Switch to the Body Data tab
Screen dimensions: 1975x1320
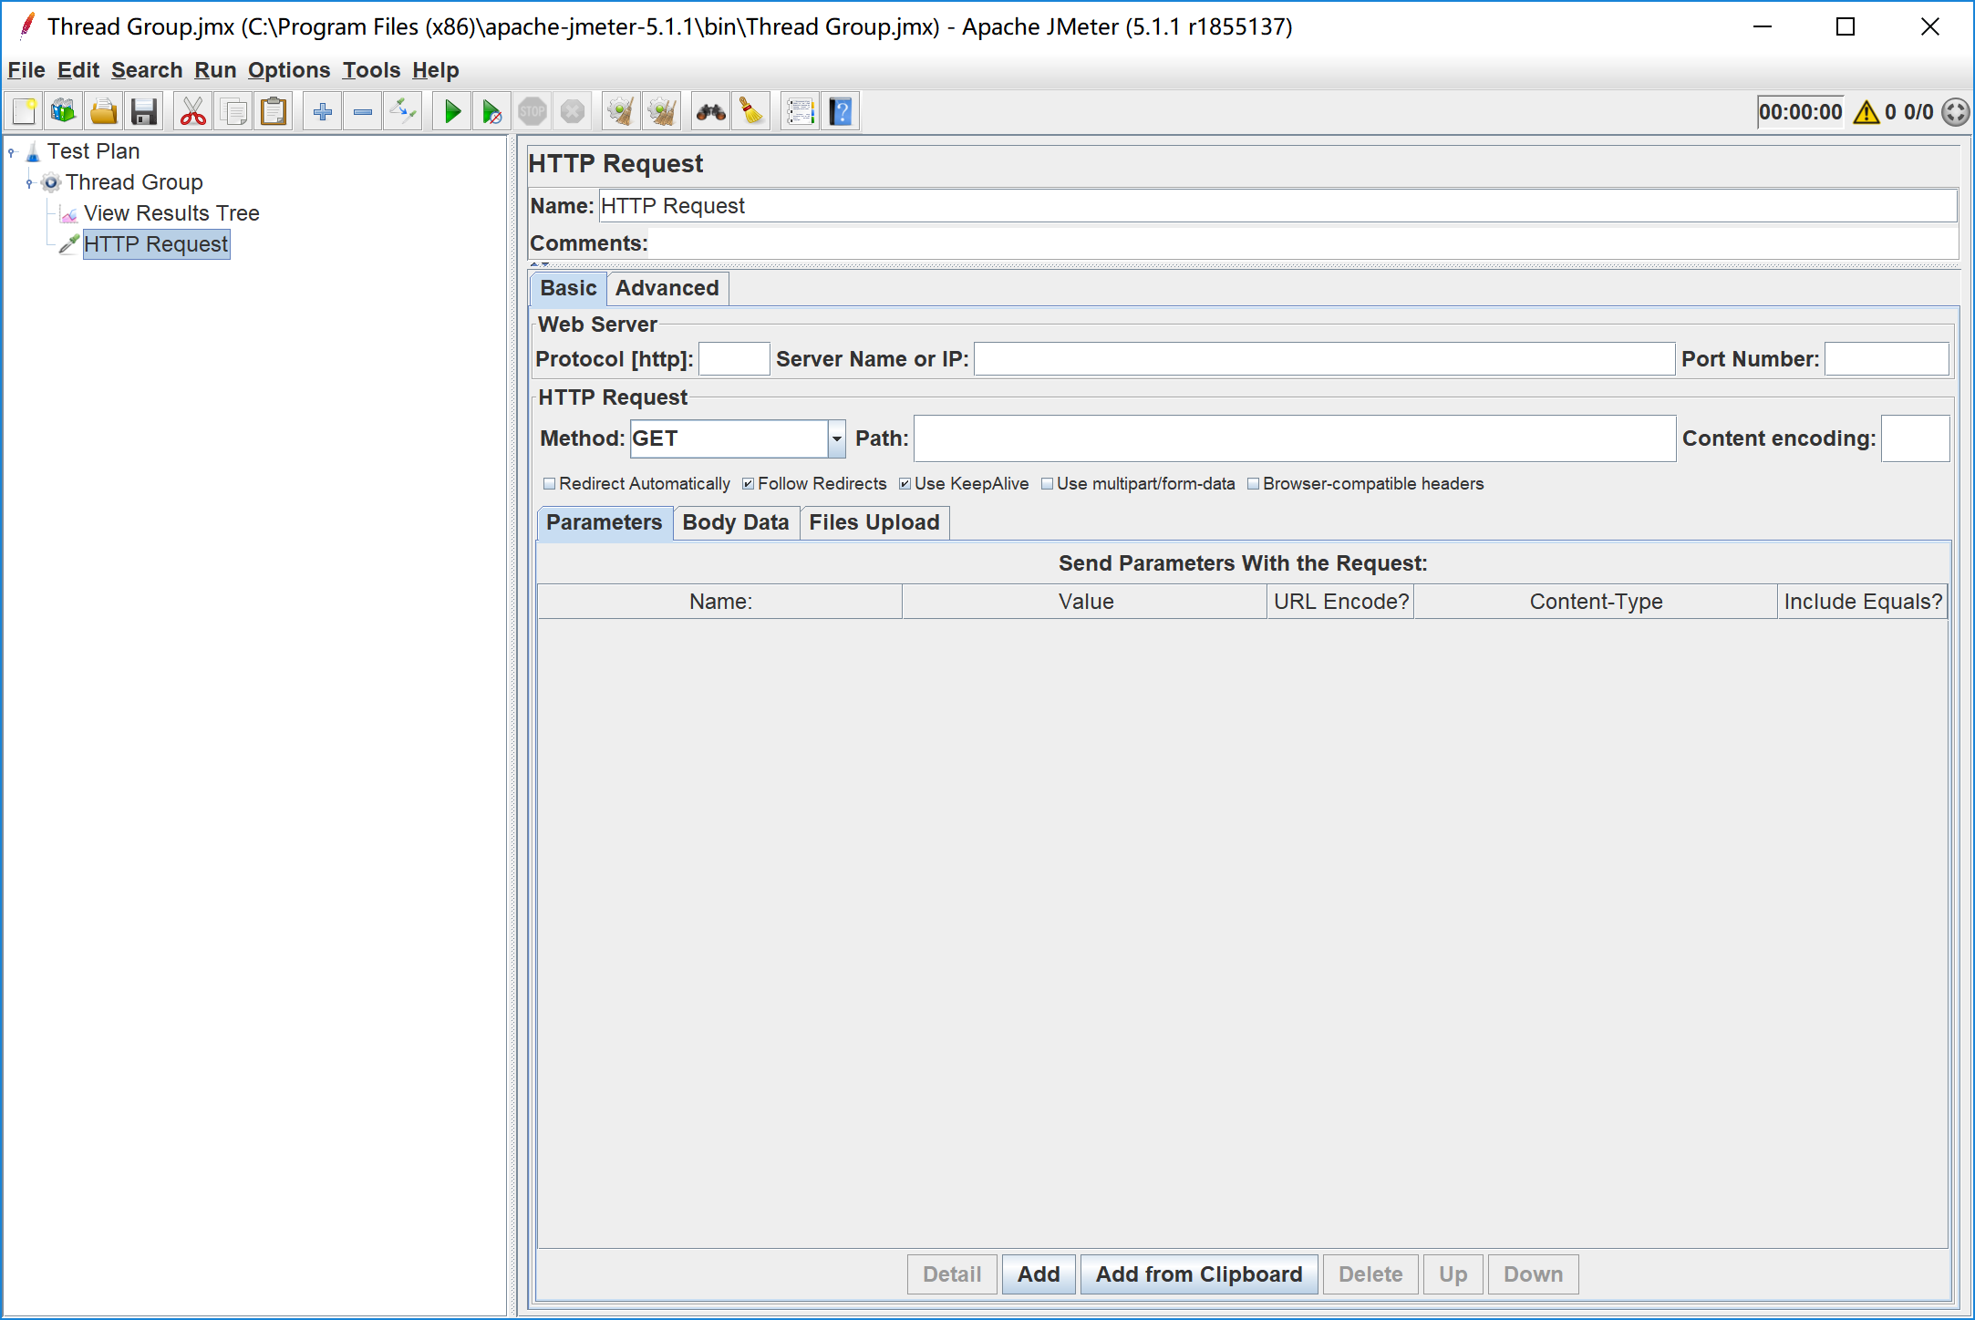point(736,522)
